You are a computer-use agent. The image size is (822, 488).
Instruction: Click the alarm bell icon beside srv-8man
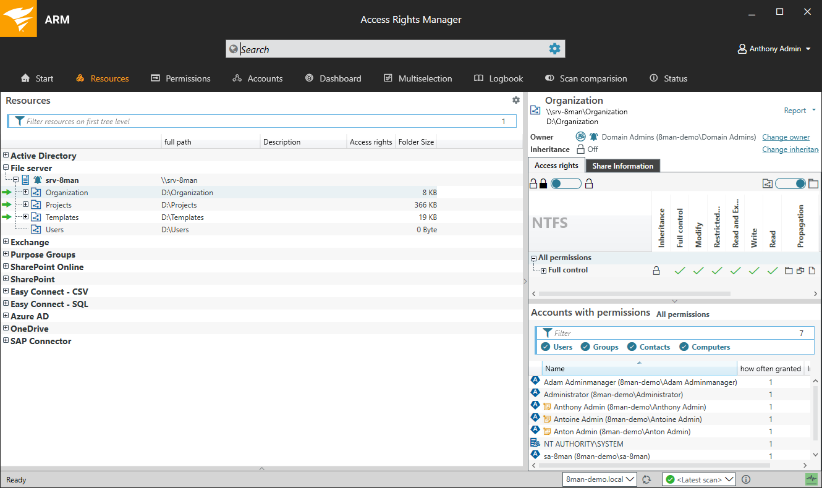coord(38,180)
